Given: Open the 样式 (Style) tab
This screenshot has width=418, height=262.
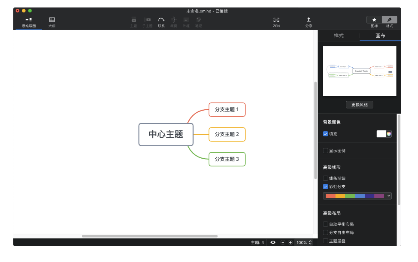Looking at the screenshot, I should (x=339, y=35).
